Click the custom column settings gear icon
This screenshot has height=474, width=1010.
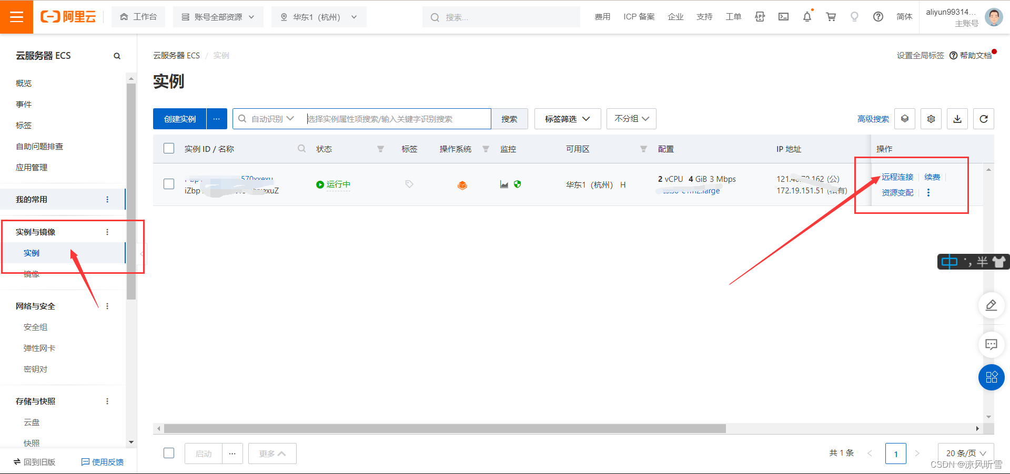pyautogui.click(x=931, y=119)
